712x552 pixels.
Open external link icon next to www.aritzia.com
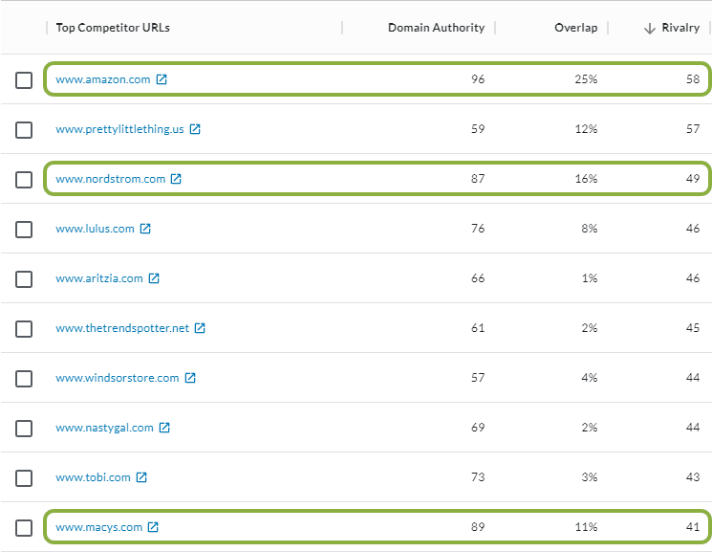154,278
